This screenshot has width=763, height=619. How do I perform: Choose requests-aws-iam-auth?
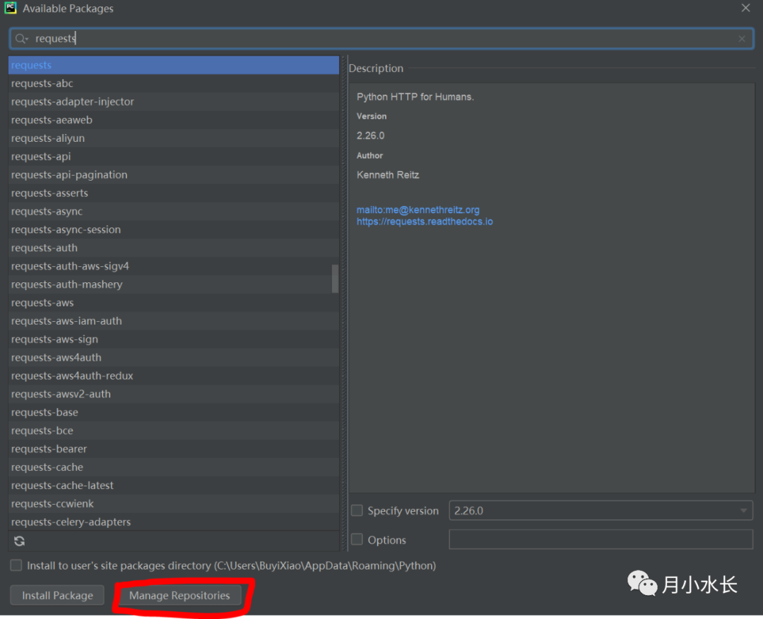click(174, 321)
